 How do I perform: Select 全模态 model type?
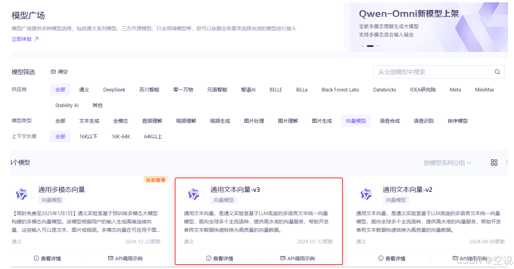tap(121, 121)
